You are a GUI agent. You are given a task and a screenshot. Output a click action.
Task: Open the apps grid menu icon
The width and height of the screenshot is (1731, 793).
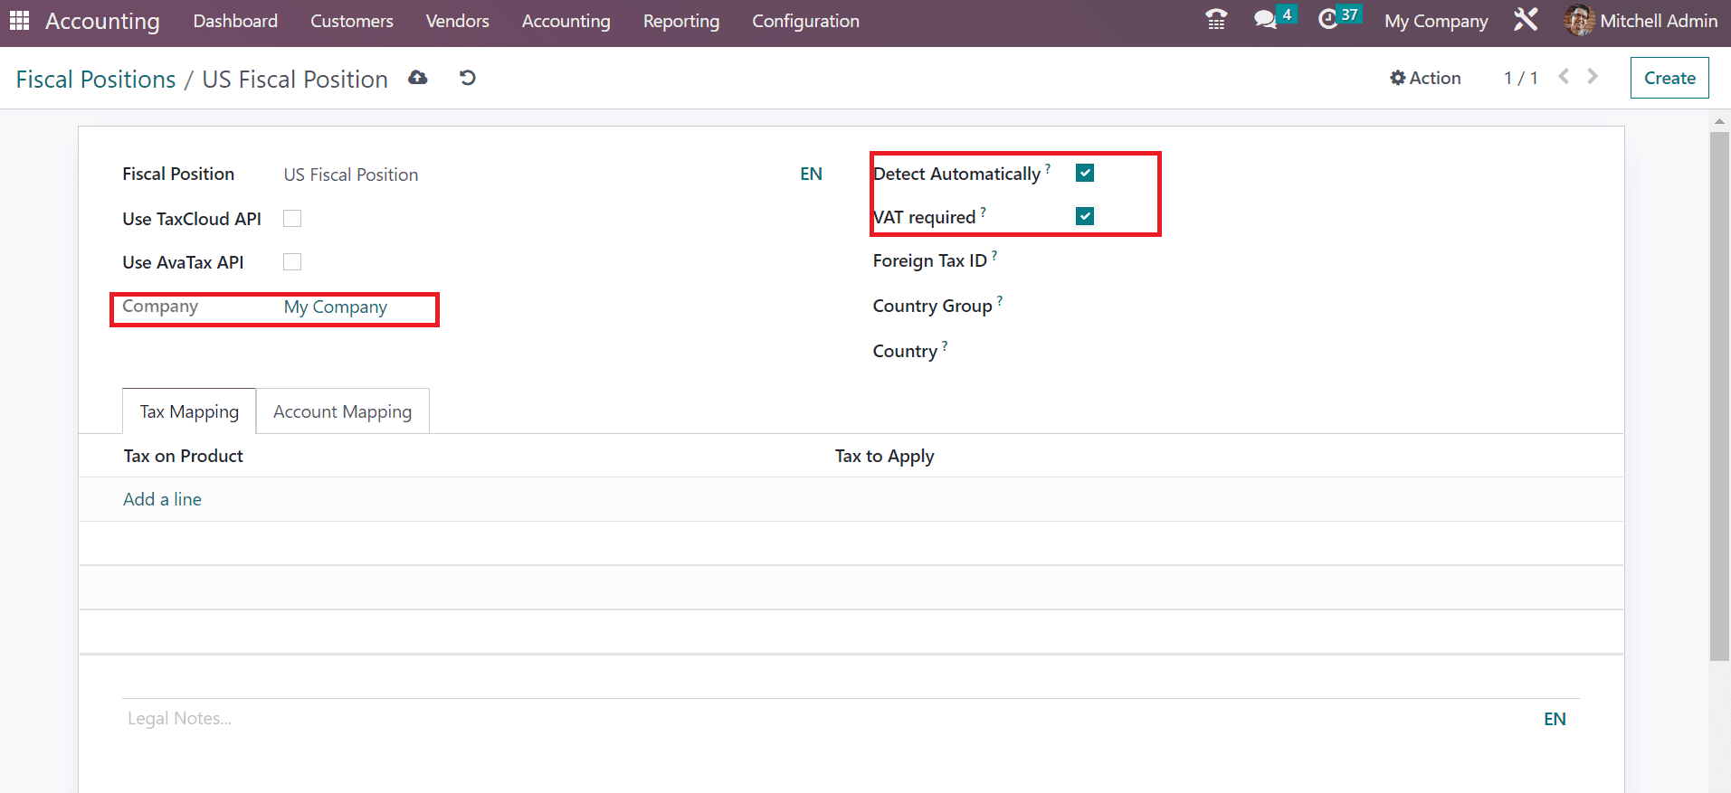[x=19, y=20]
